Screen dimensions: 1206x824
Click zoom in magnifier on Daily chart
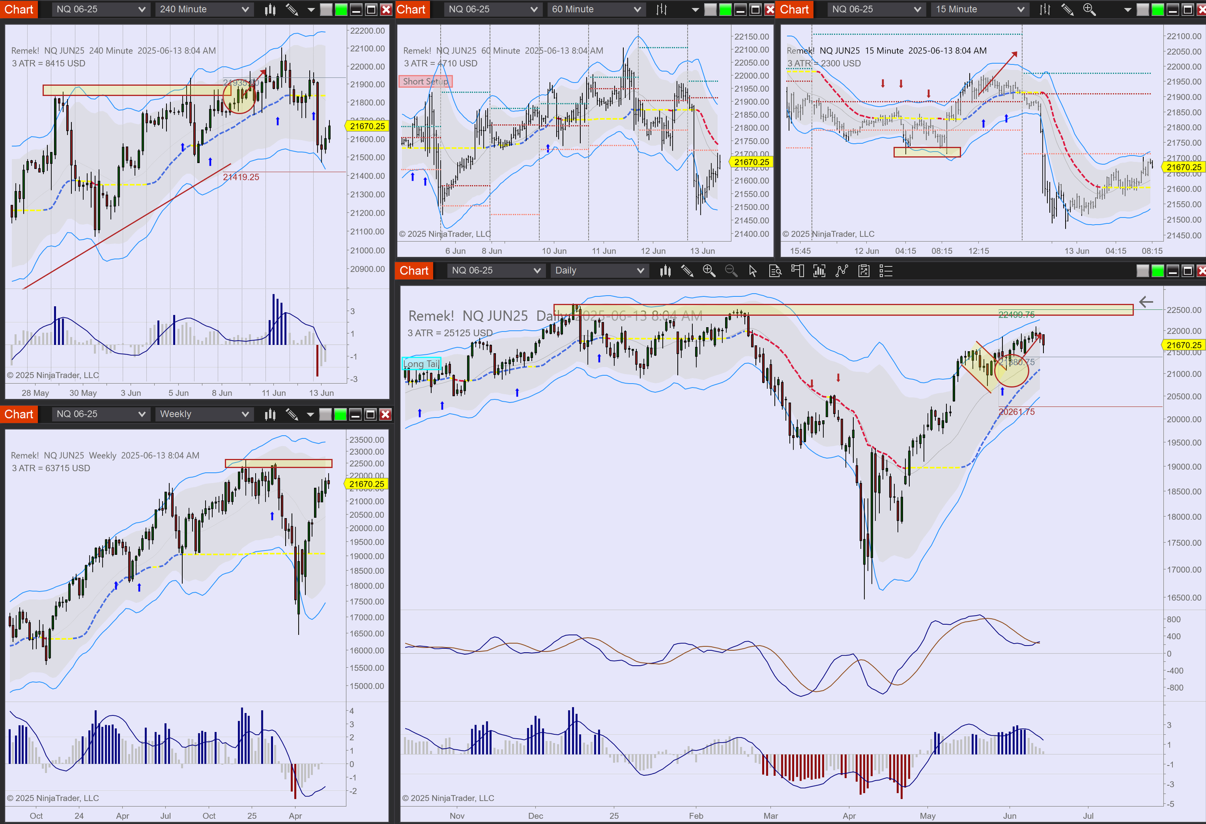tap(709, 271)
